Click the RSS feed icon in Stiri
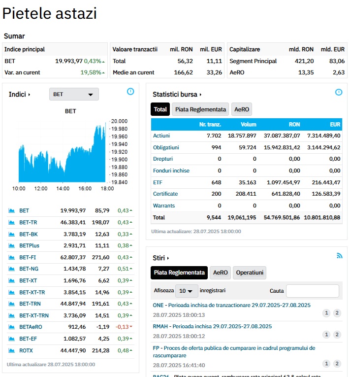This screenshot has height=377, width=349. click(x=339, y=256)
